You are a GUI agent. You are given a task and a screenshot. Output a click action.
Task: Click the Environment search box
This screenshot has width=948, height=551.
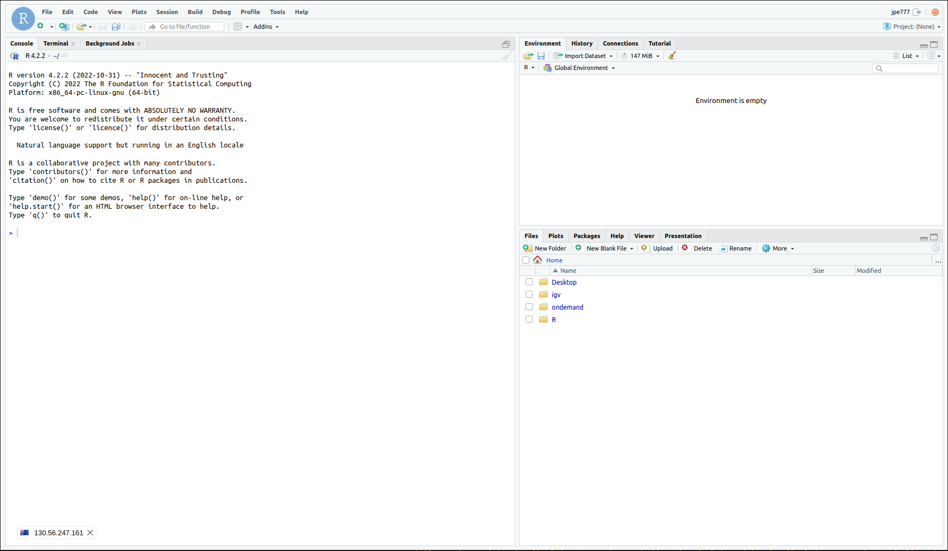click(905, 68)
